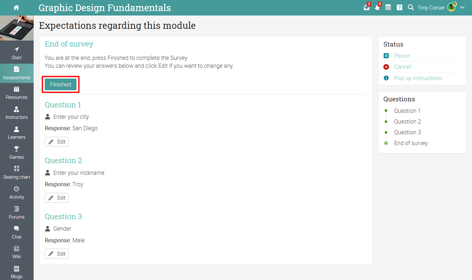Click the search magnifier icon
Image resolution: width=472 pixels, height=280 pixels.
coord(411,8)
